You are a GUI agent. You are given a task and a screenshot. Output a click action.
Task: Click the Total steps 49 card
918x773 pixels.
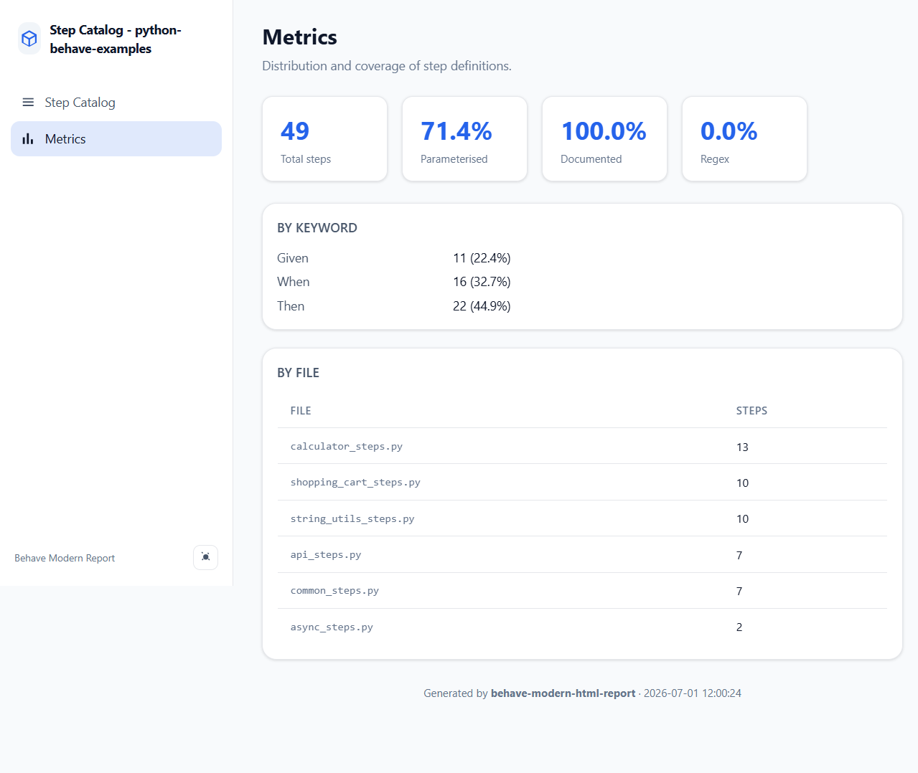click(x=324, y=139)
